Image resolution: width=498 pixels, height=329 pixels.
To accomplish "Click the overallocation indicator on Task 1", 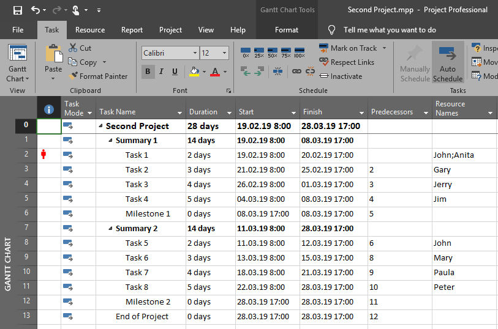I will (43, 155).
